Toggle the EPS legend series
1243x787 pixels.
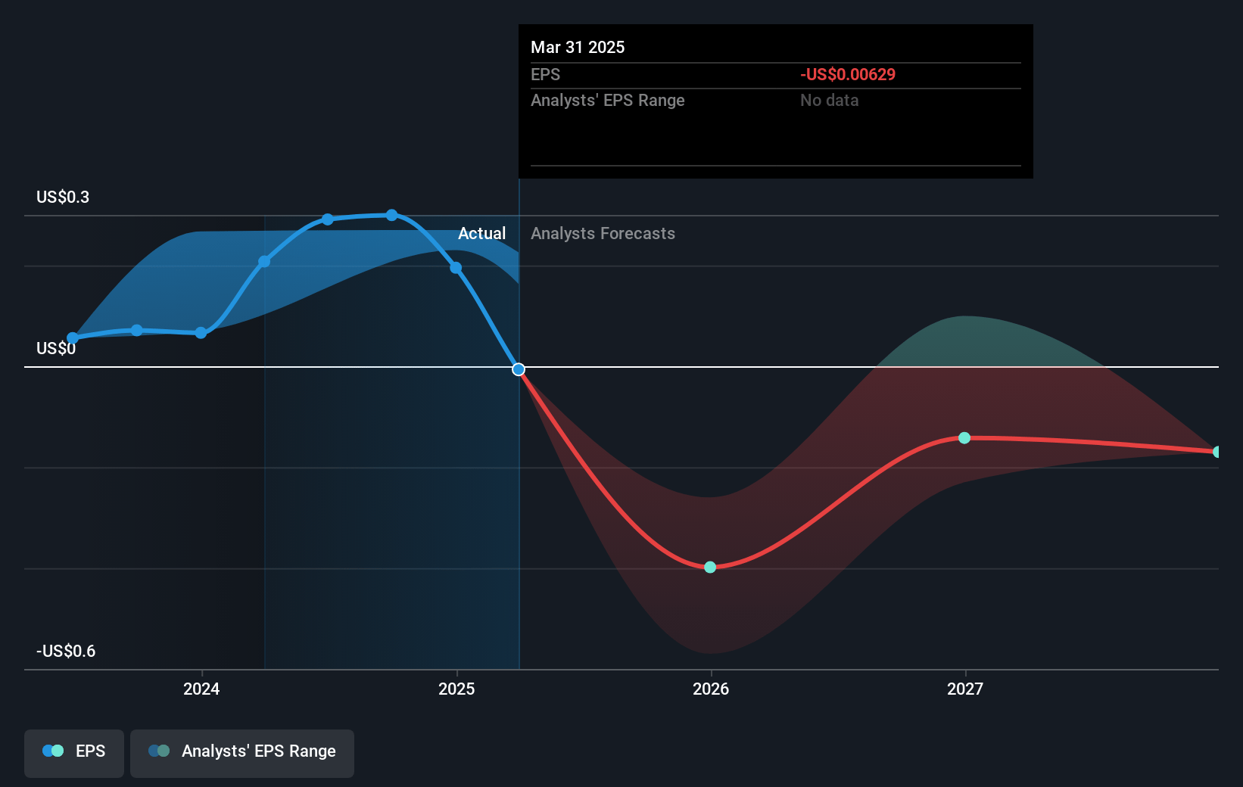coord(74,753)
